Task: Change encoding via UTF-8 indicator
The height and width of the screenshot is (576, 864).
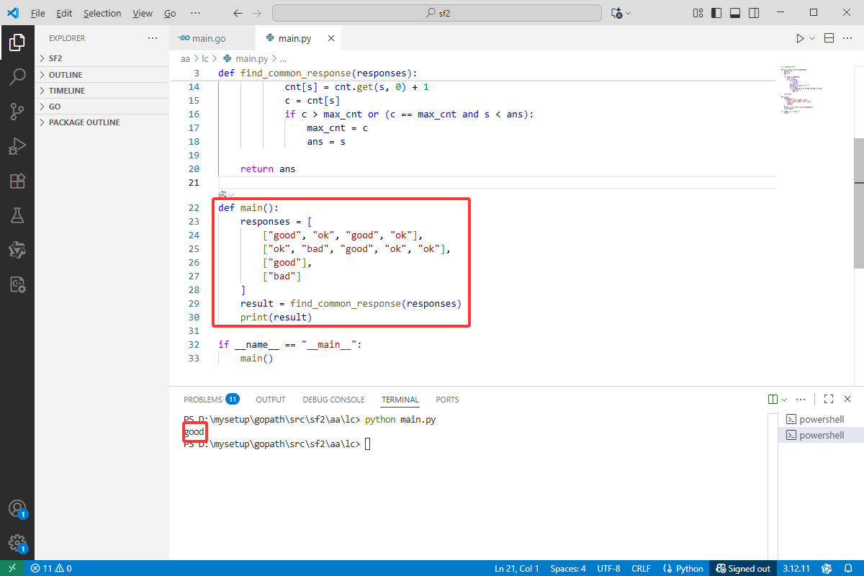Action: tap(608, 568)
